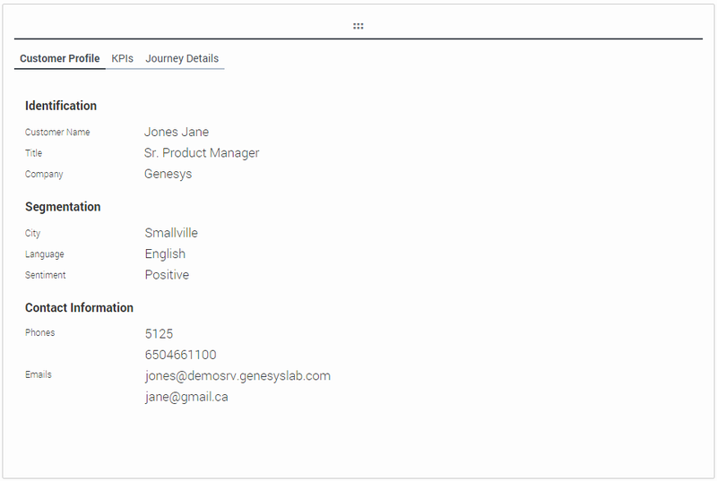Viewport: 717px width, 481px height.
Task: Switch to the KPIs tab
Action: (x=122, y=58)
